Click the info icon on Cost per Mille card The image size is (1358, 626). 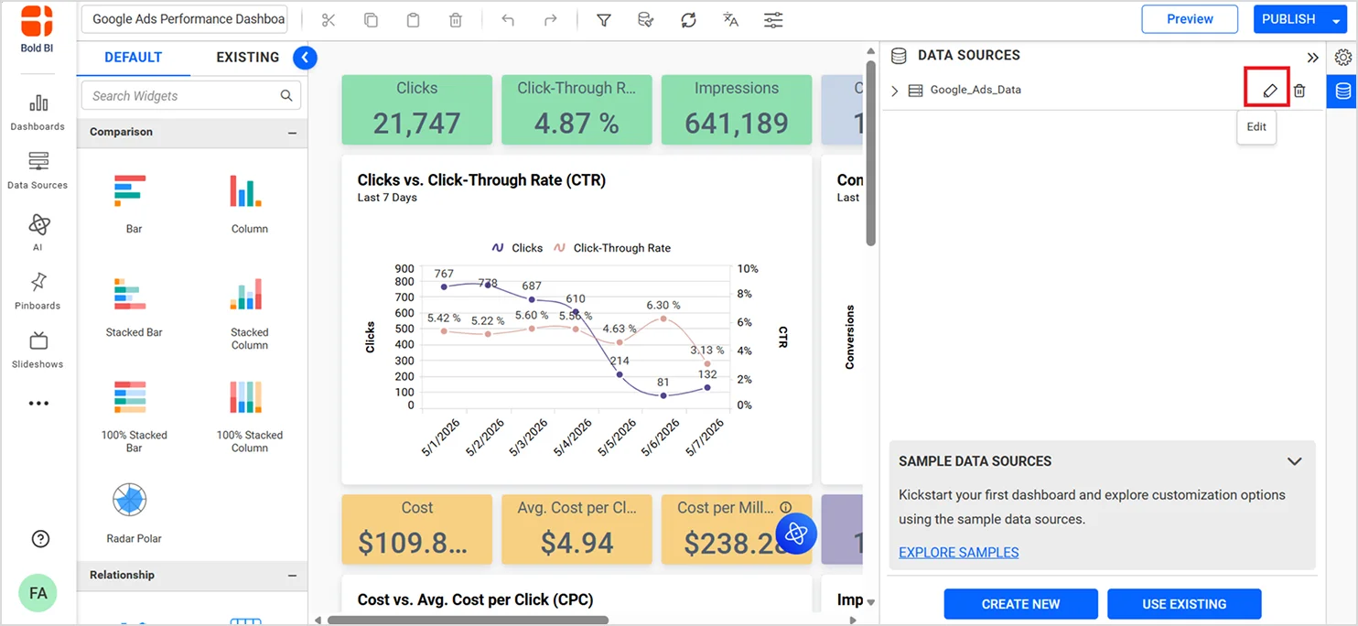click(x=786, y=508)
